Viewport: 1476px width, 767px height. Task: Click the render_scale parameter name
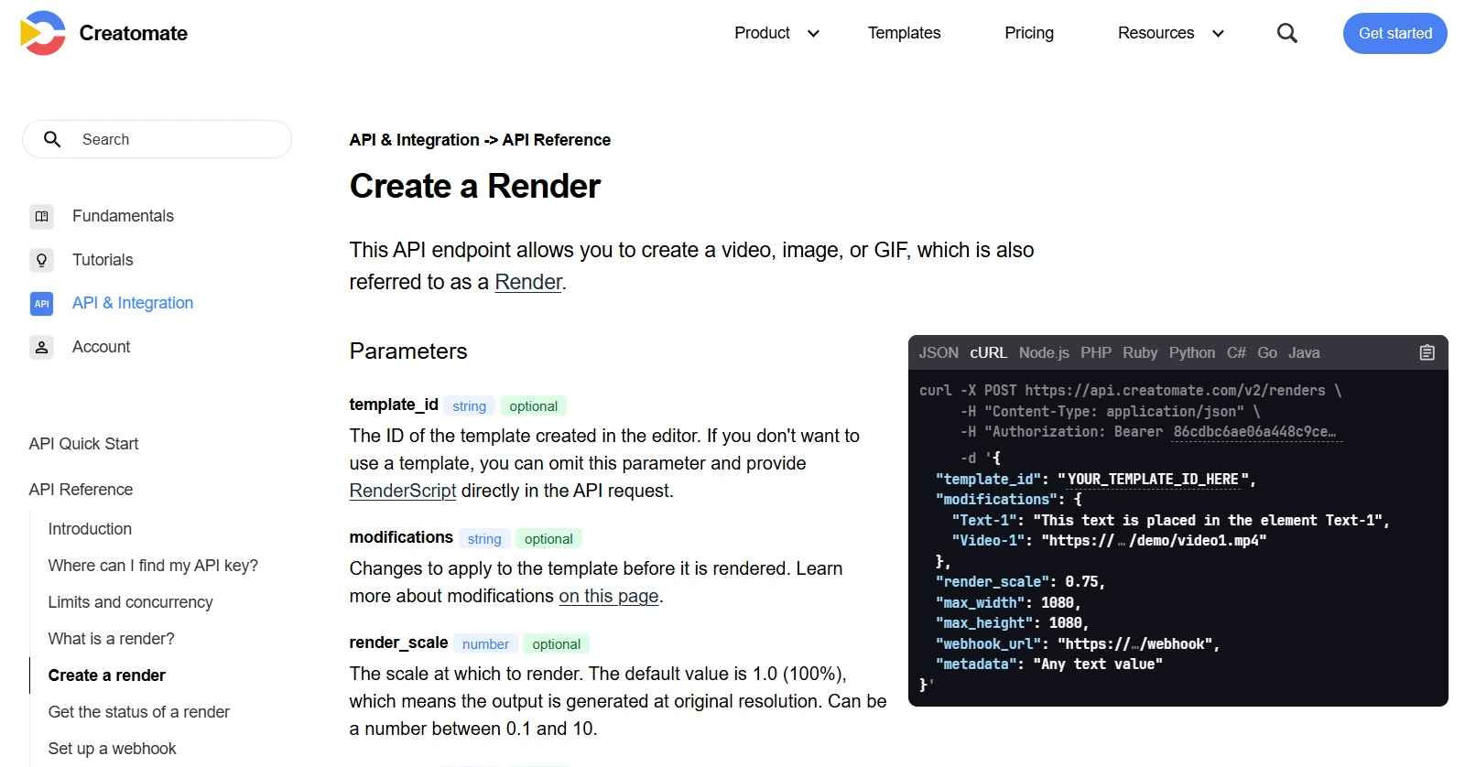coord(398,643)
